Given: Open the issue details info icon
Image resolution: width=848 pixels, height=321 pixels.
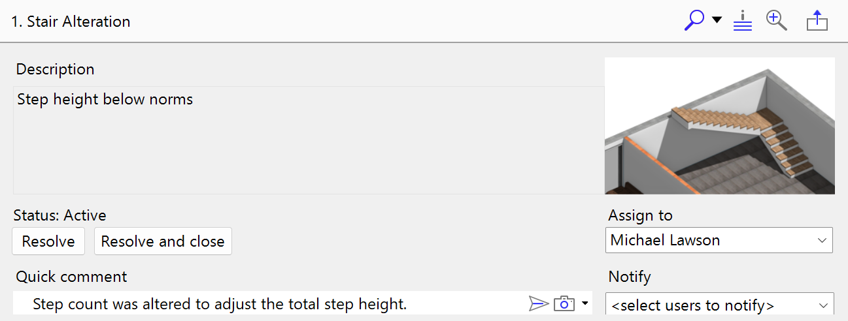Looking at the screenshot, I should click(743, 20).
